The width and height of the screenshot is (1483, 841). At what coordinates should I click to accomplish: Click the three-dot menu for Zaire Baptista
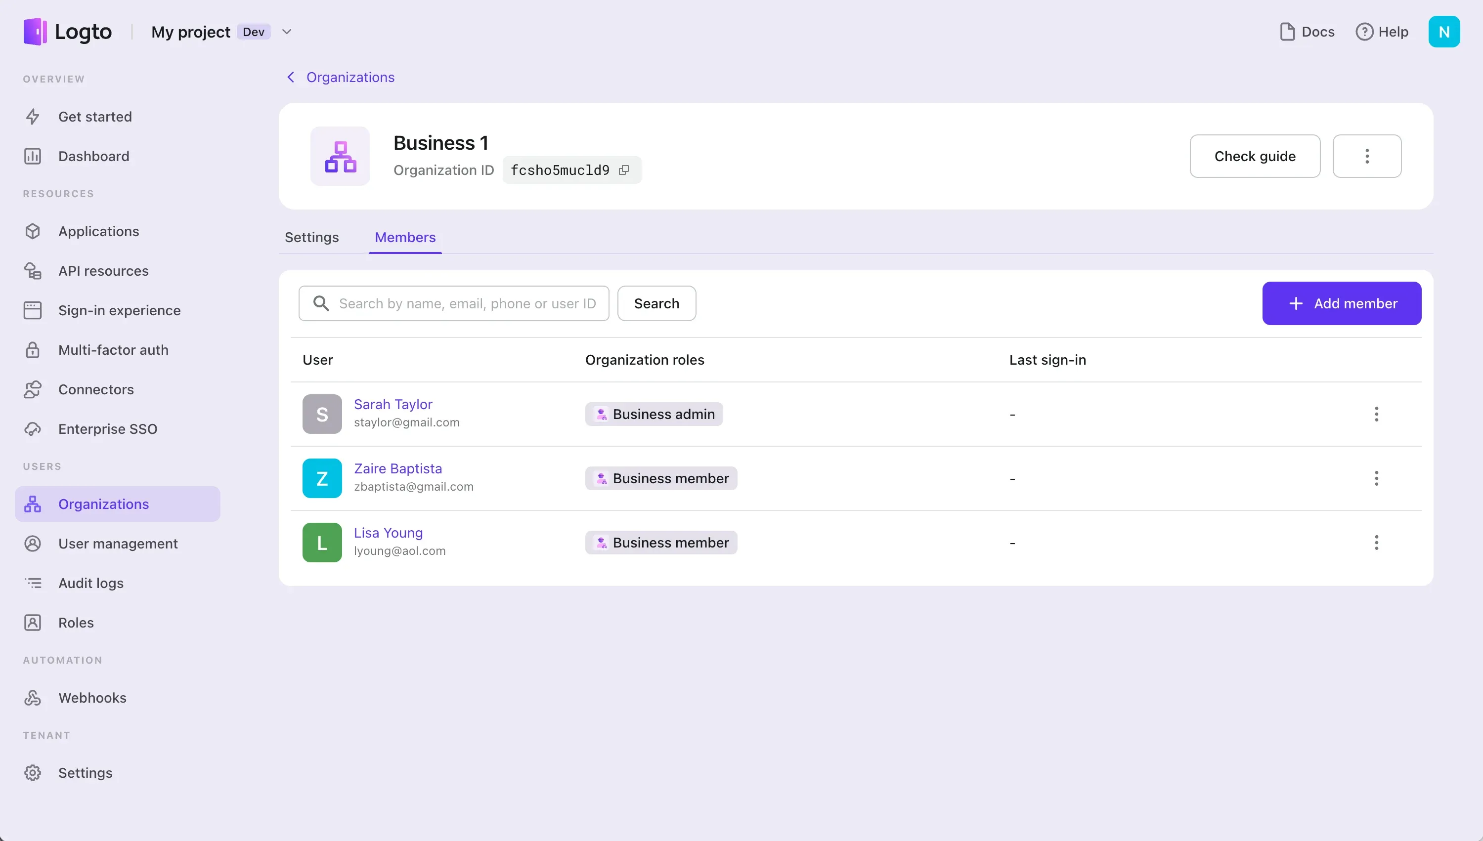[1375, 478]
